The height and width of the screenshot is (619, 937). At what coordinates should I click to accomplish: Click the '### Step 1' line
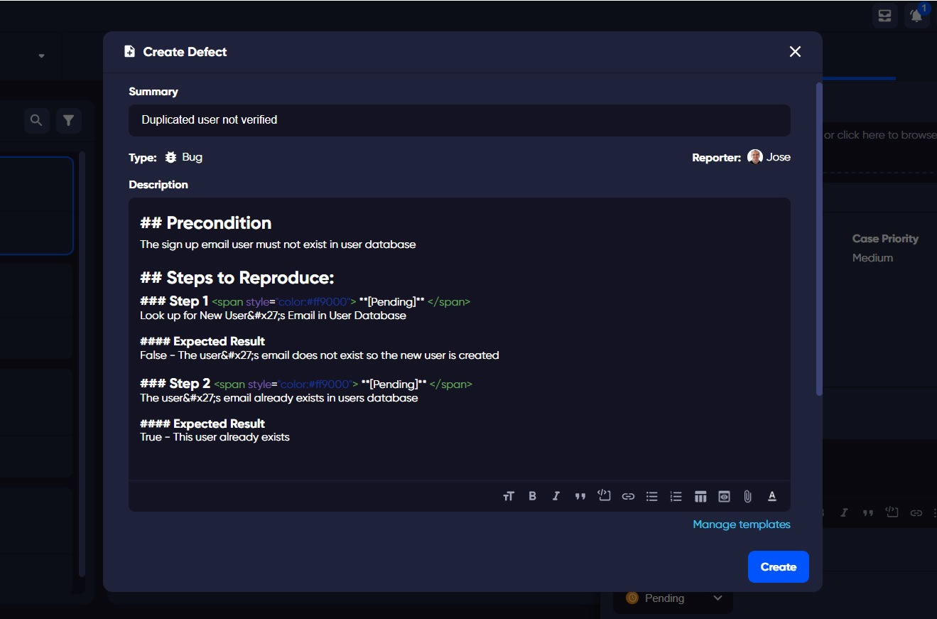pos(305,301)
